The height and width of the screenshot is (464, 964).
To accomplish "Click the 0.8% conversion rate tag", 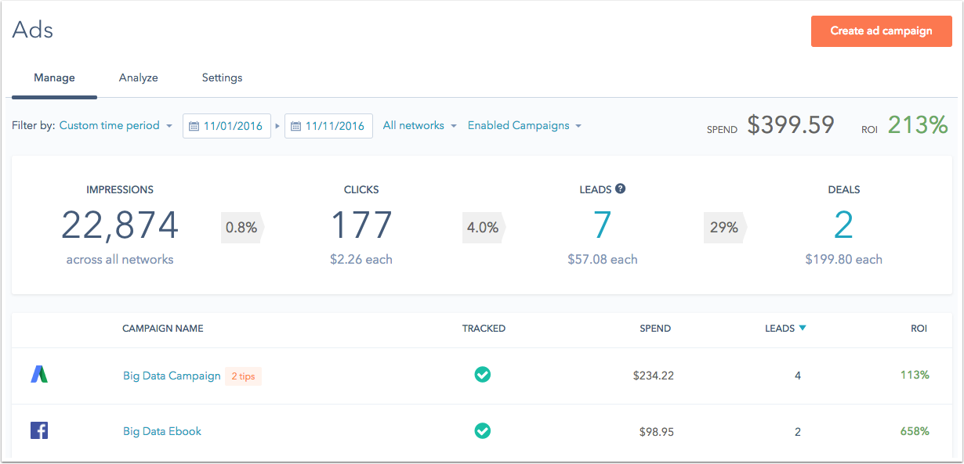I will pyautogui.click(x=242, y=228).
